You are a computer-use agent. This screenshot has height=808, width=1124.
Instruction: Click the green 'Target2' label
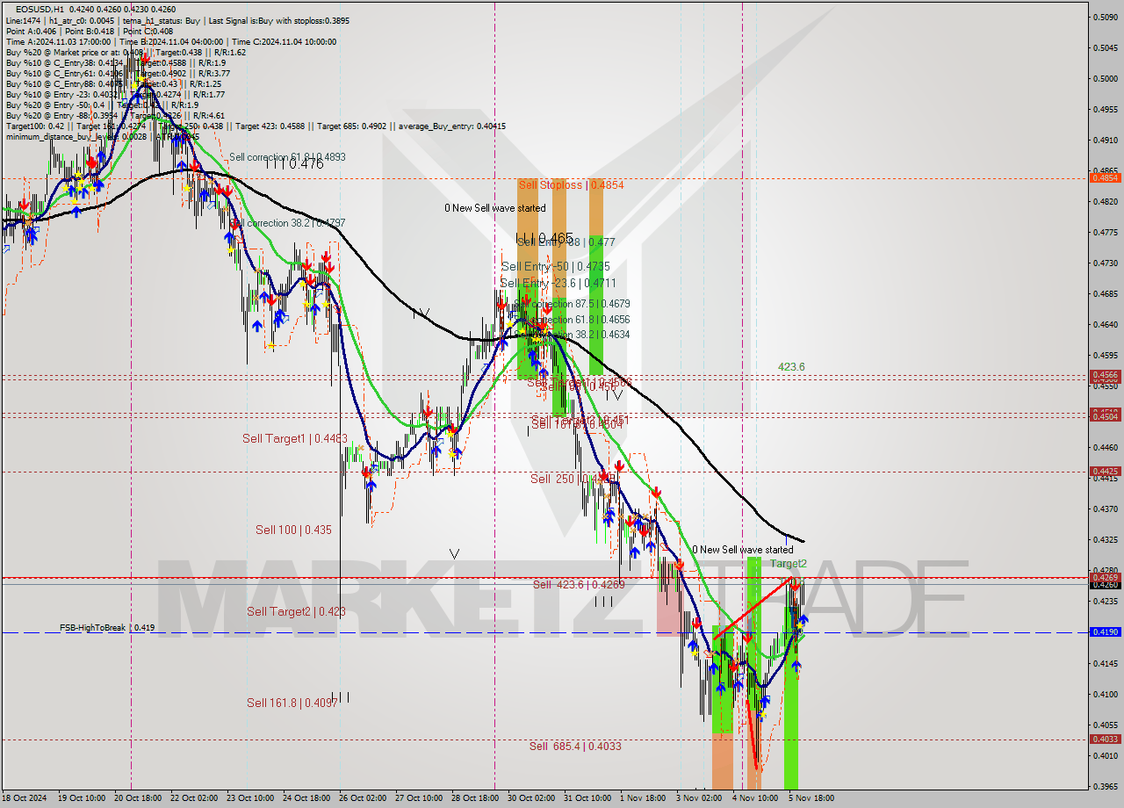789,564
